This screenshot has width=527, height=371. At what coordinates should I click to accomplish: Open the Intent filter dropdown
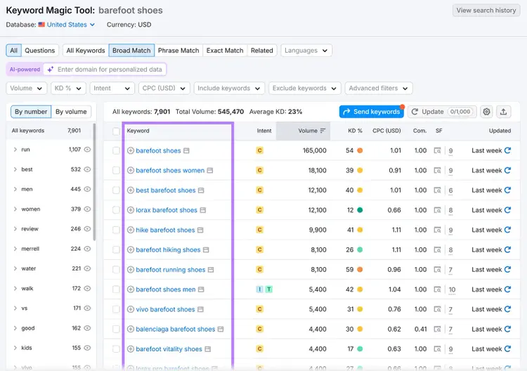pyautogui.click(x=112, y=88)
